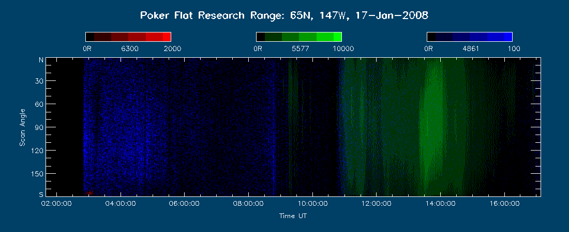
Task: Click the '04:00:00' time tick label
Action: (121, 204)
